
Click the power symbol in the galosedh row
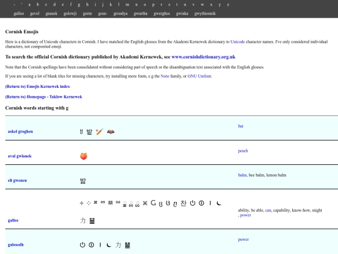point(83,245)
